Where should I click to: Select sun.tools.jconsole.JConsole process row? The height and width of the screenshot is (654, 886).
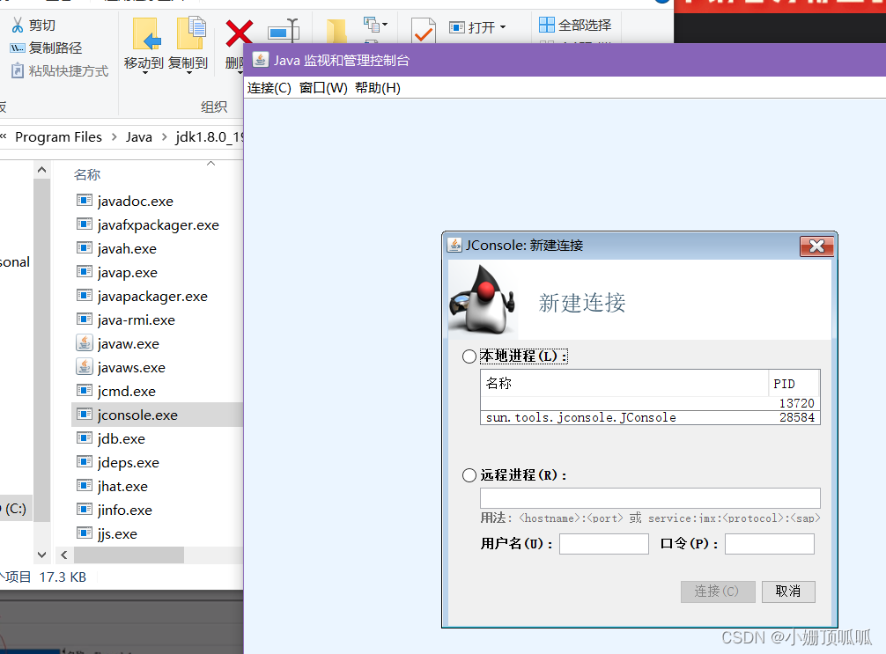point(650,417)
